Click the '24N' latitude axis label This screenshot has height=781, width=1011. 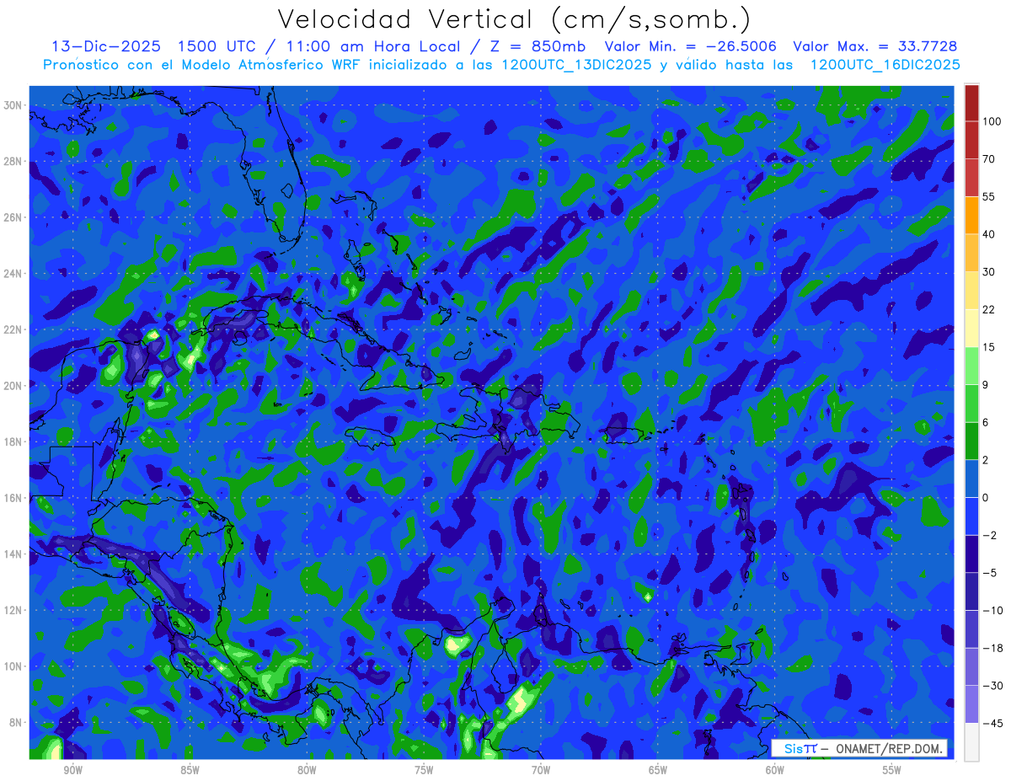[x=13, y=273]
